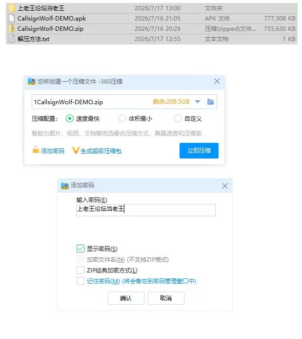Select the file name CallsignWolf-DEMO.zip

50,29
